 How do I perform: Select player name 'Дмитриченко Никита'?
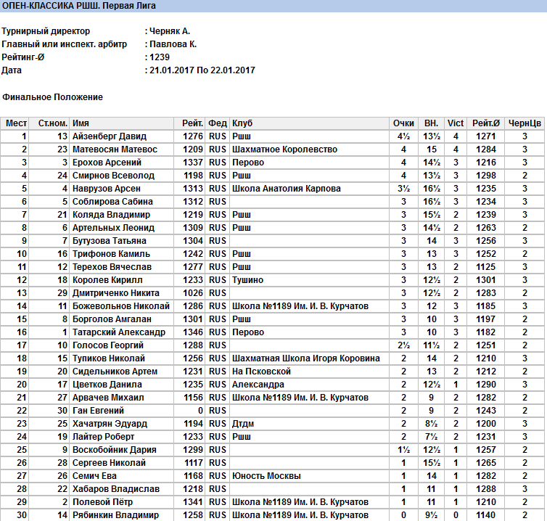[116, 293]
